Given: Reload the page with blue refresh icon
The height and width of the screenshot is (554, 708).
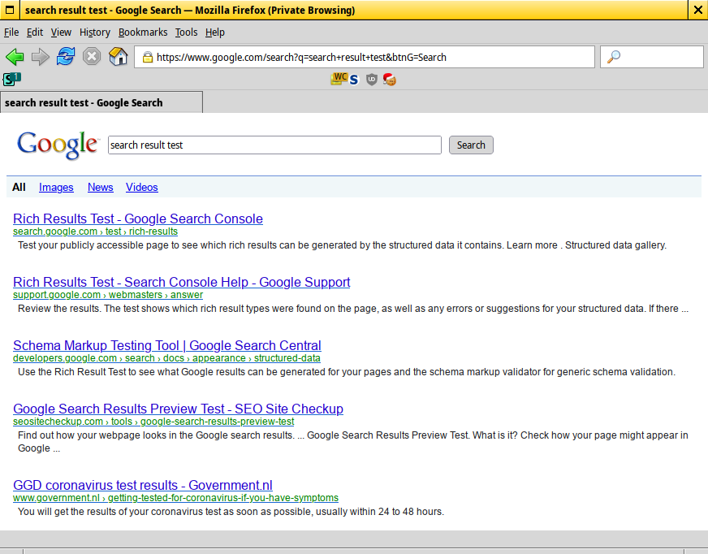Looking at the screenshot, I should [x=66, y=57].
